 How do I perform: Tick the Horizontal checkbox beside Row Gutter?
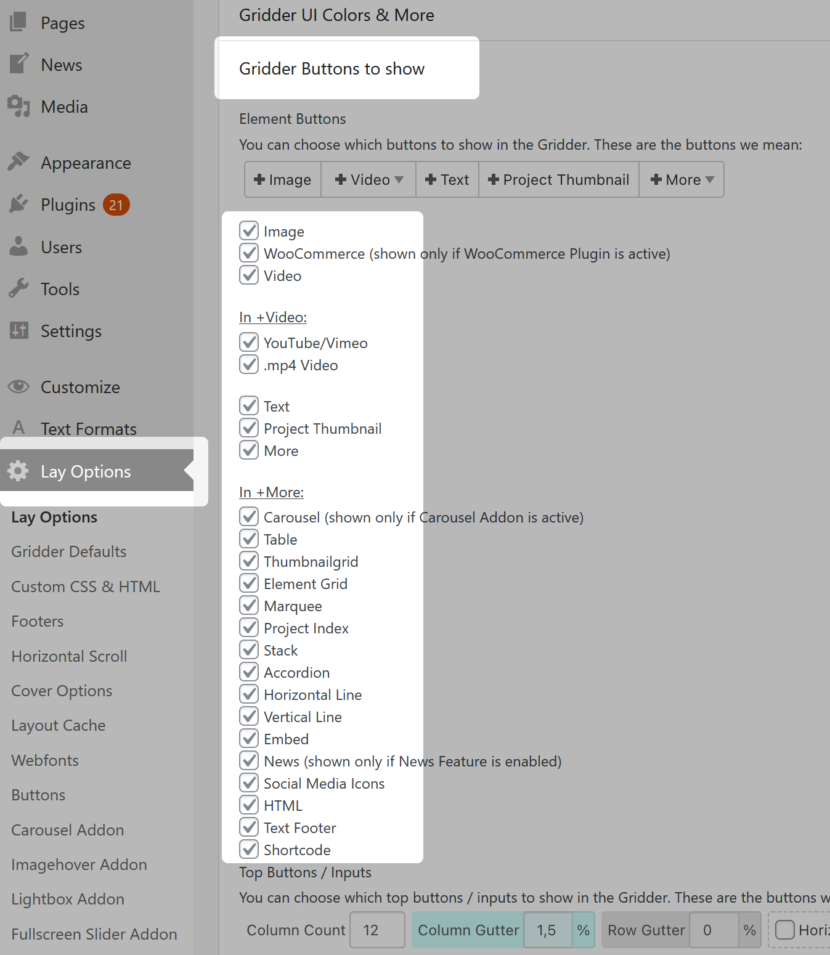pos(784,930)
